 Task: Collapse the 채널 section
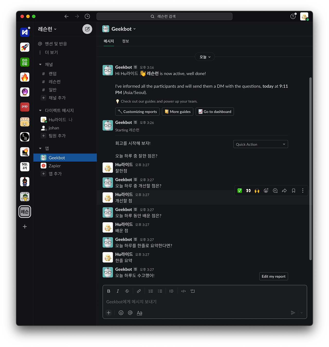tap(40, 64)
